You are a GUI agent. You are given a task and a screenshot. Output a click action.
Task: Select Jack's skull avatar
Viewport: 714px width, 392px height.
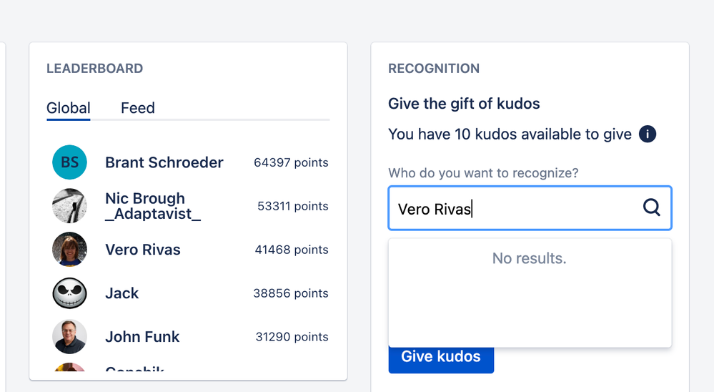point(69,293)
